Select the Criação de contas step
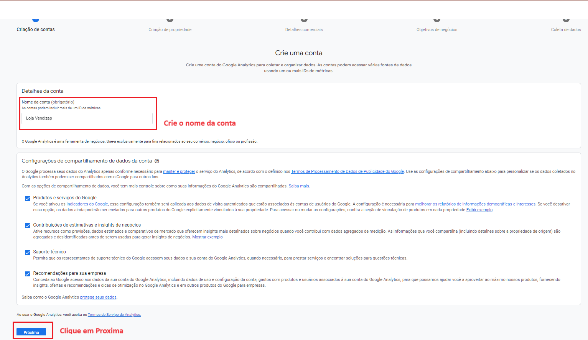The width and height of the screenshot is (588, 340). coord(36,29)
